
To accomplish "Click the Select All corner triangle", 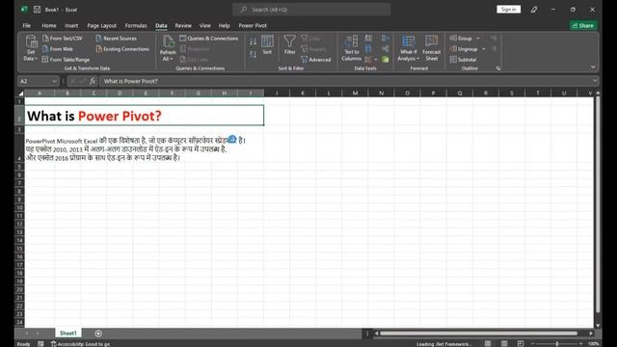I will 20,93.
